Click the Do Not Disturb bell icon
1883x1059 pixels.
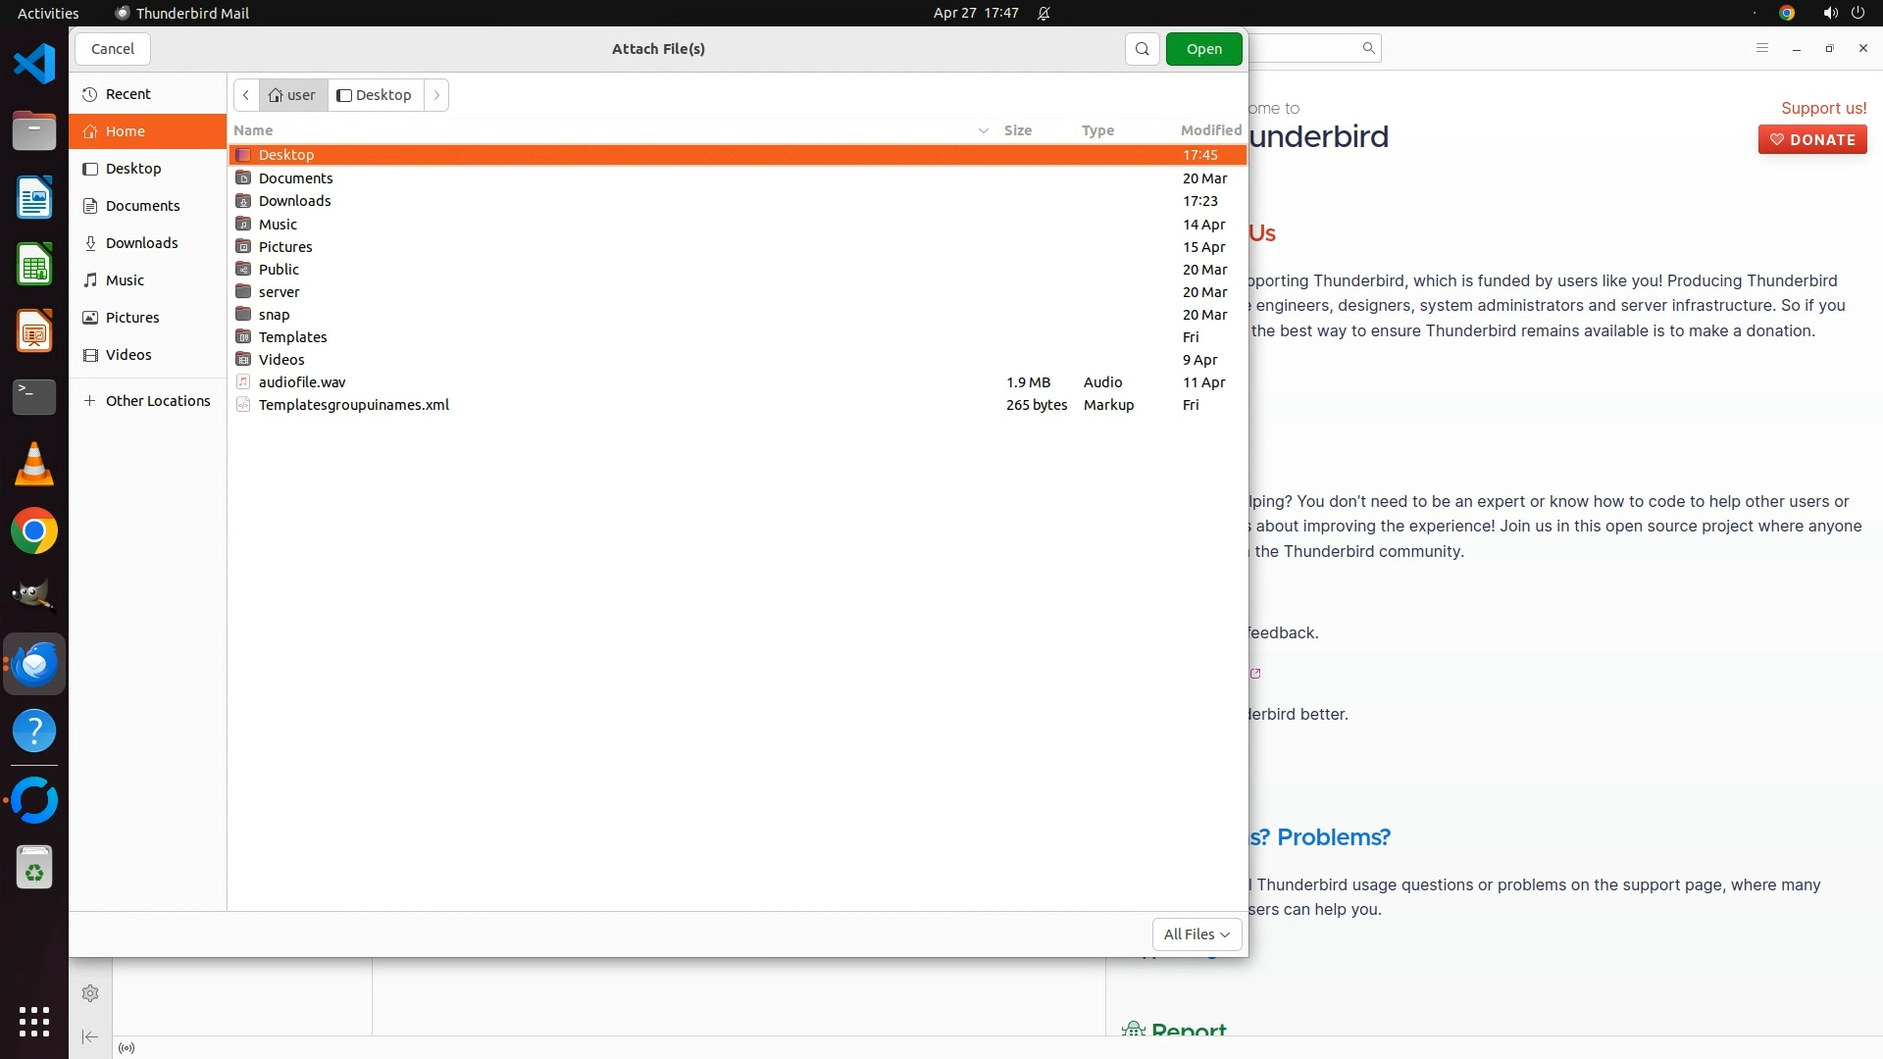(1043, 14)
